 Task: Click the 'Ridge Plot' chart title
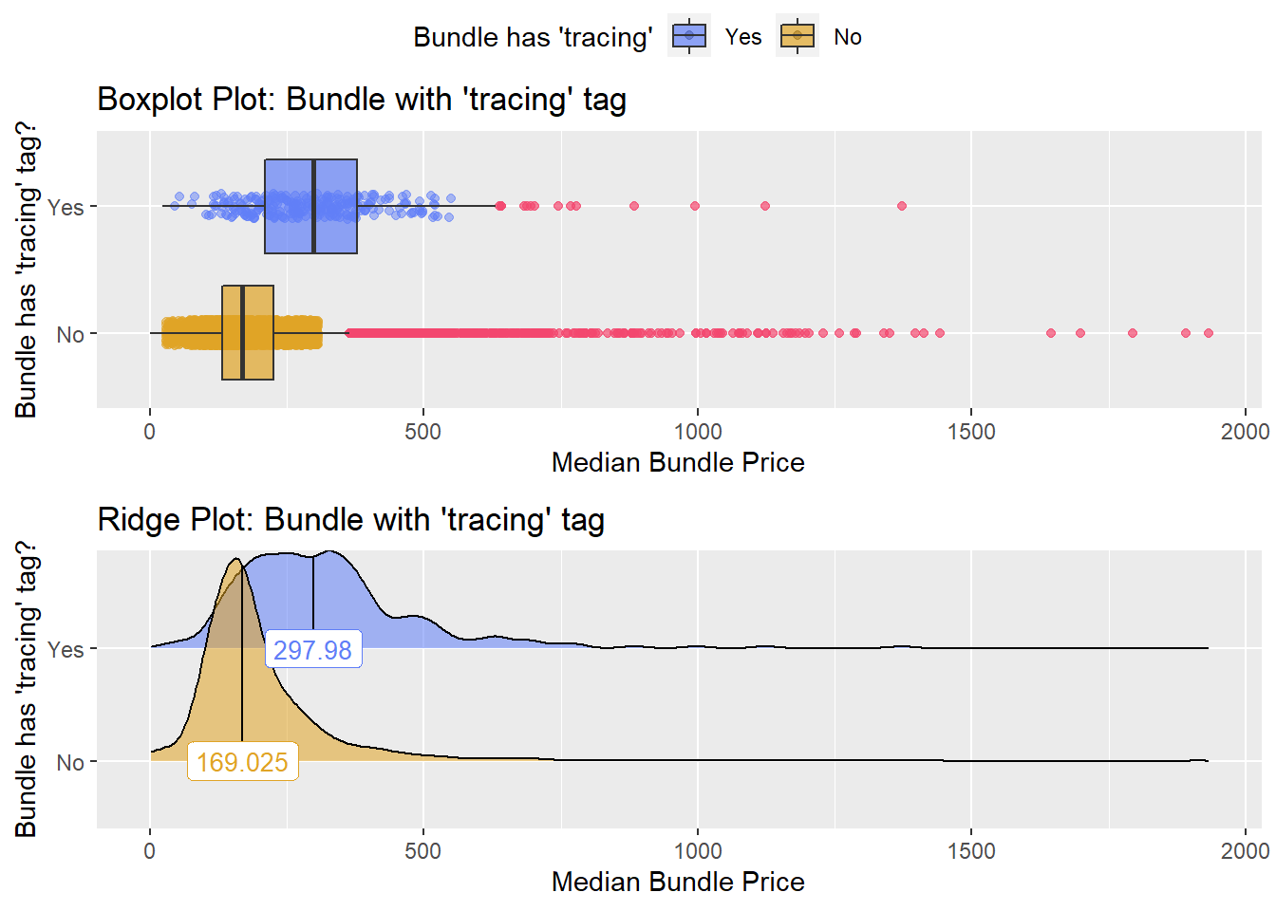(x=350, y=520)
